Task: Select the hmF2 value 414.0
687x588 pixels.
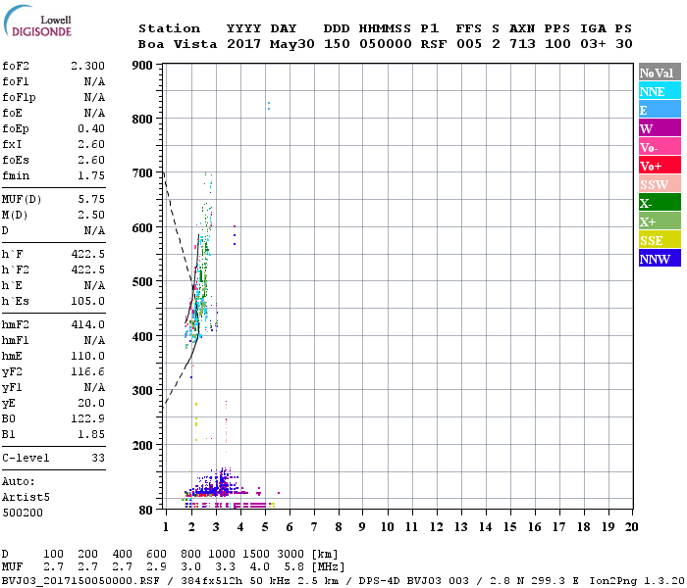Action: (87, 324)
